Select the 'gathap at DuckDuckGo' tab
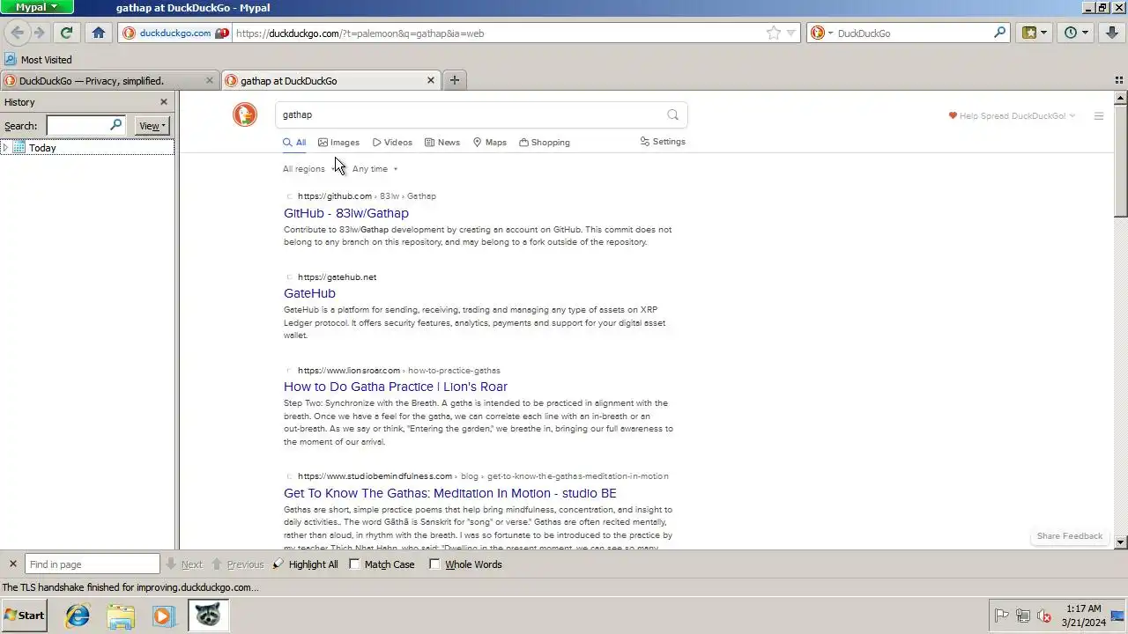Viewport: 1128px width, 634px height. [330, 80]
